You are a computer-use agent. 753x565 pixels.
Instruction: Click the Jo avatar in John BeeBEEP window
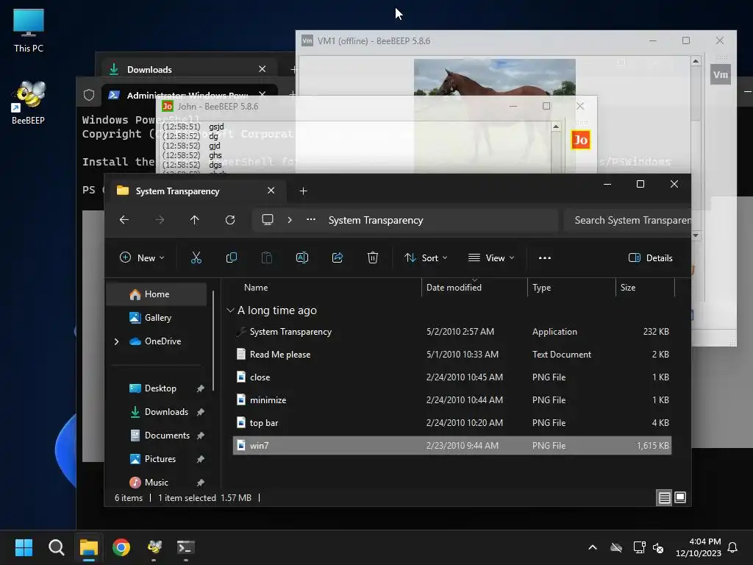(581, 140)
